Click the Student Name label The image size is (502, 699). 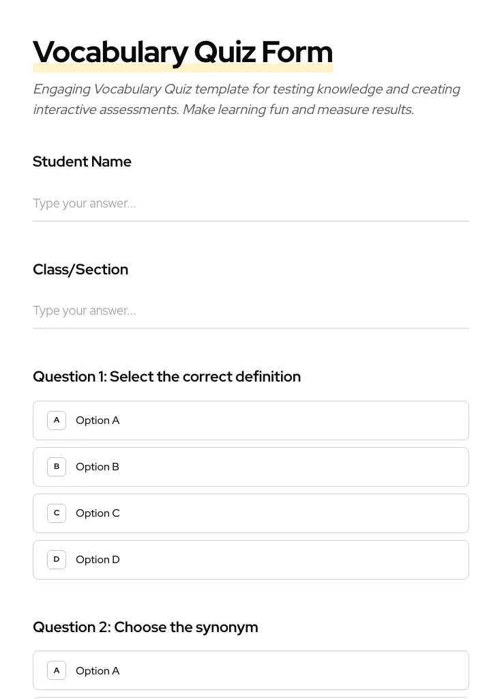click(82, 162)
